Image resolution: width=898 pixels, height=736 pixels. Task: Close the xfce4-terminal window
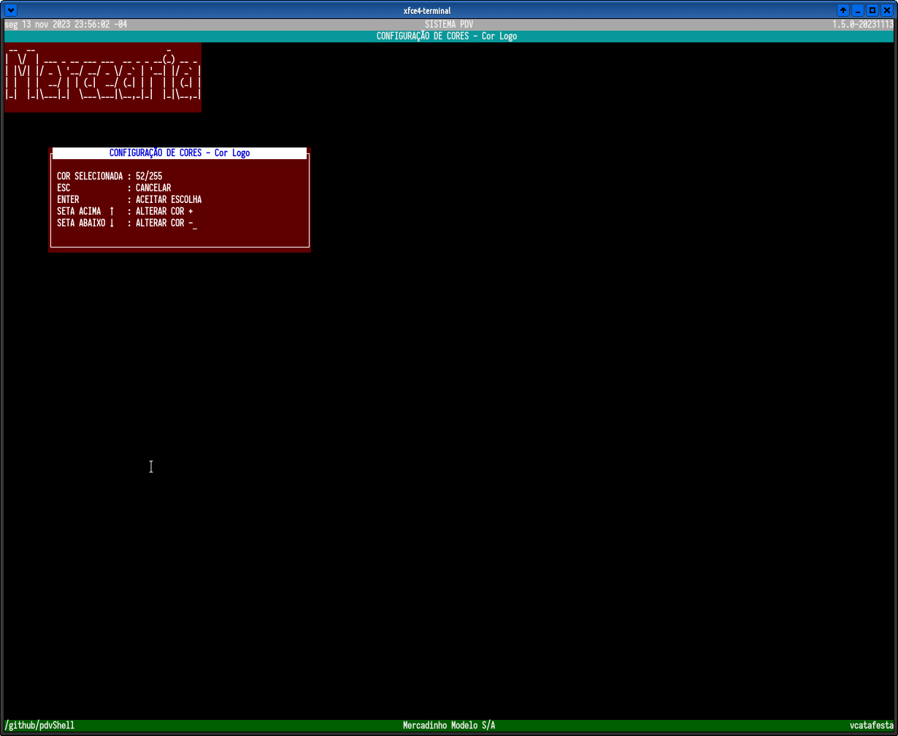coord(887,10)
